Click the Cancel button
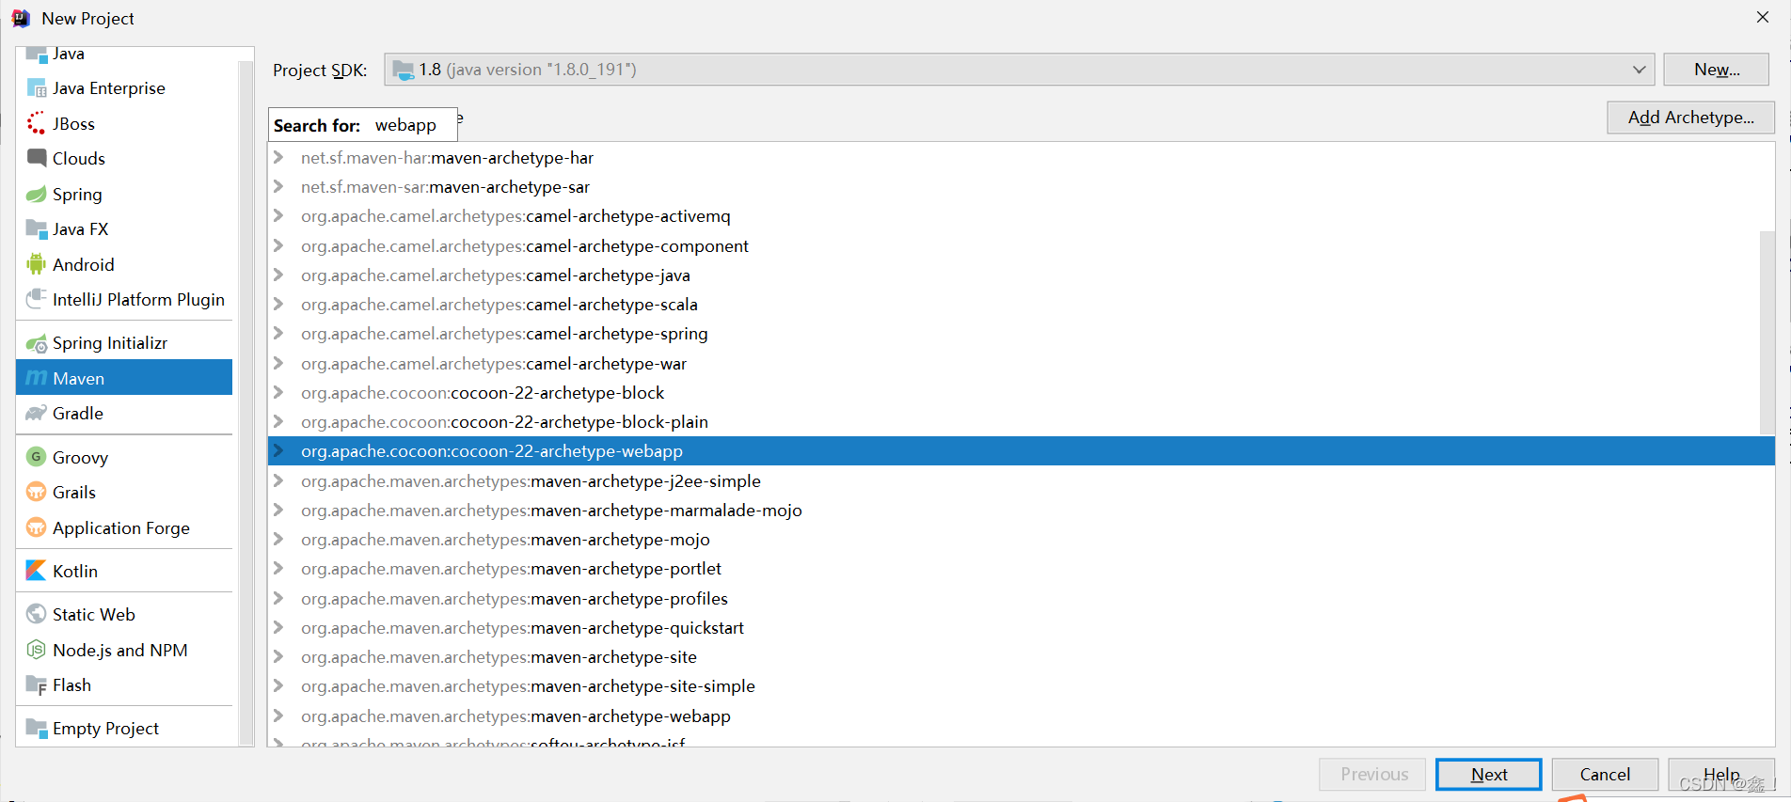This screenshot has height=802, width=1791. click(1605, 774)
